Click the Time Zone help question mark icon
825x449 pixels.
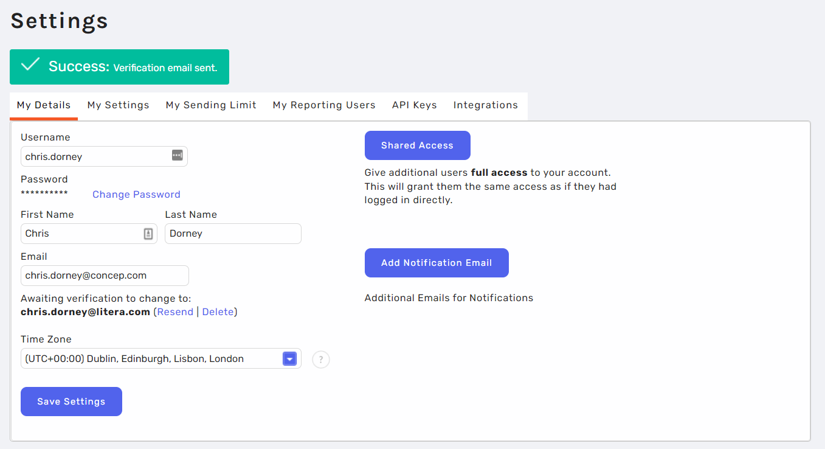[321, 360]
